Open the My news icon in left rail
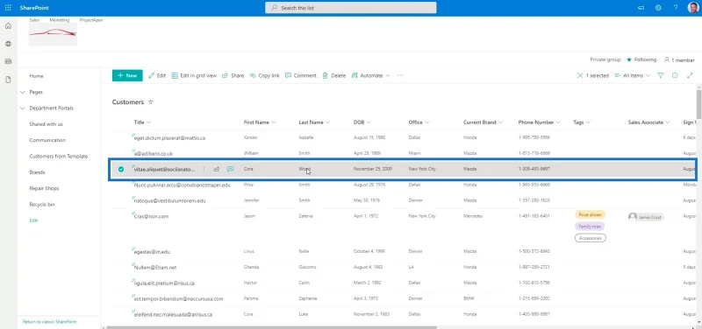The height and width of the screenshot is (329, 702). click(8, 61)
